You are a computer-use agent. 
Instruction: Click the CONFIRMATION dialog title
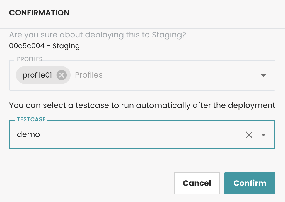point(39,13)
